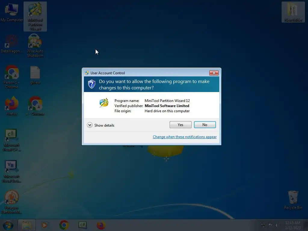Open the Windows Start menu orb
The width and height of the screenshot is (308, 231).
[8, 225]
